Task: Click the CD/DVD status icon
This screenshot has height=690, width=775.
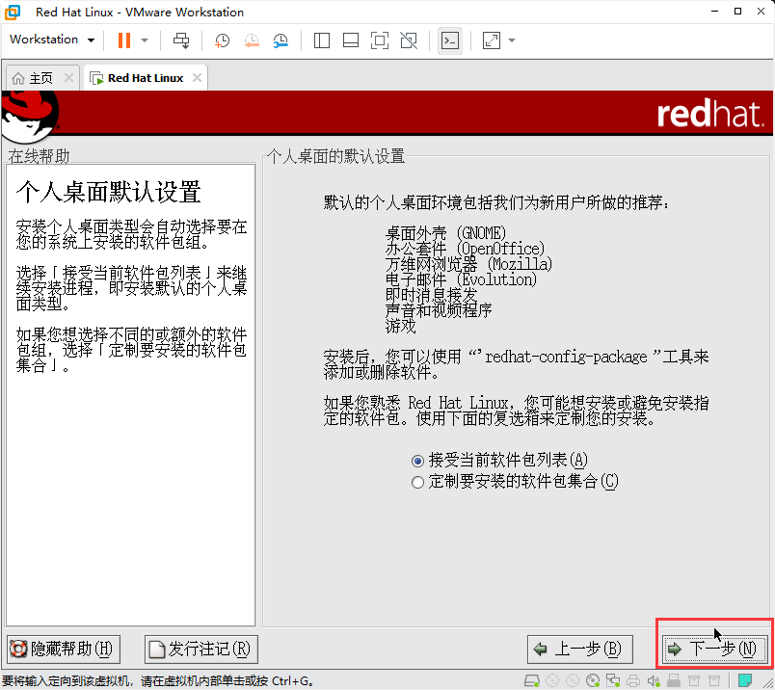Action: [593, 680]
